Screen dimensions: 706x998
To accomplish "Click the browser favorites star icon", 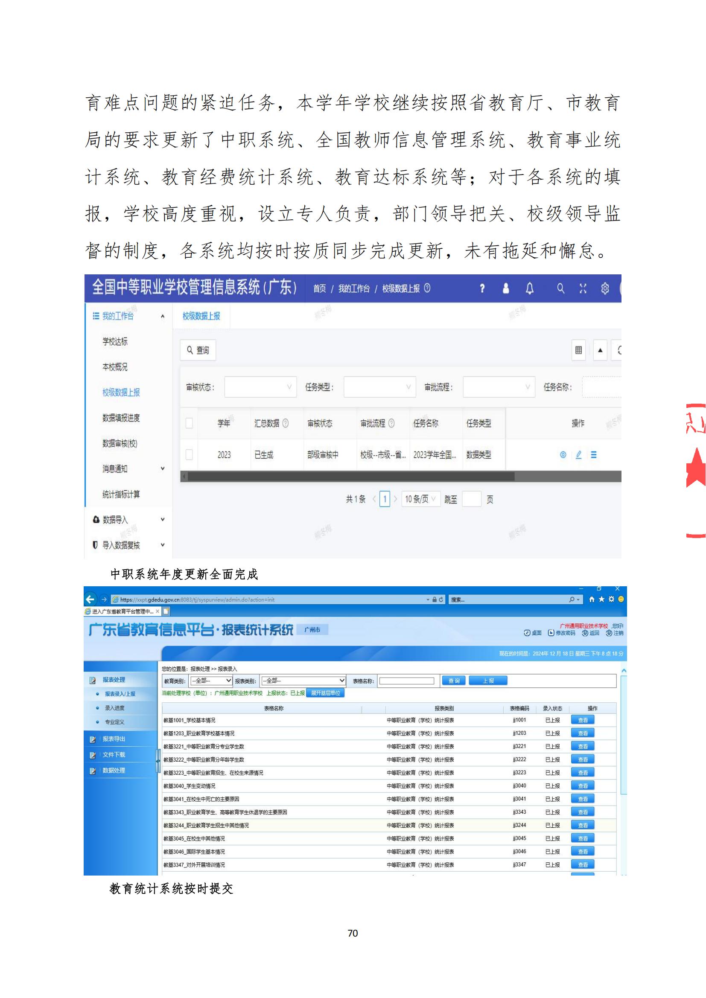I will (601, 599).
